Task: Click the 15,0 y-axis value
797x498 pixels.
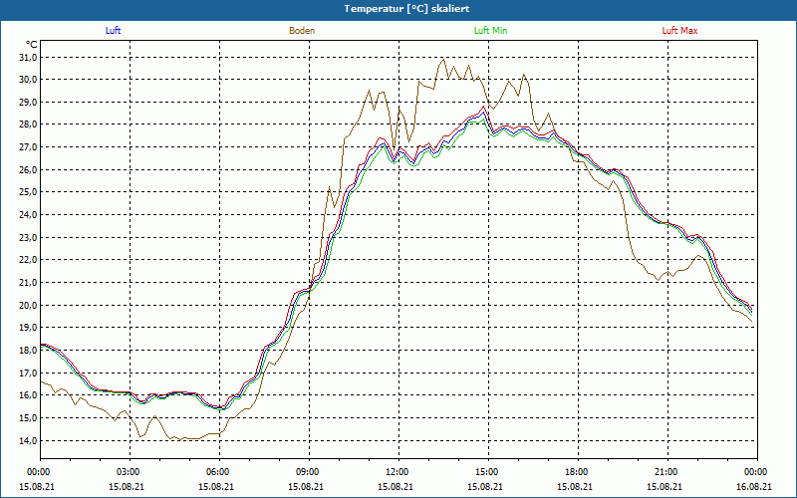Action: [28, 417]
